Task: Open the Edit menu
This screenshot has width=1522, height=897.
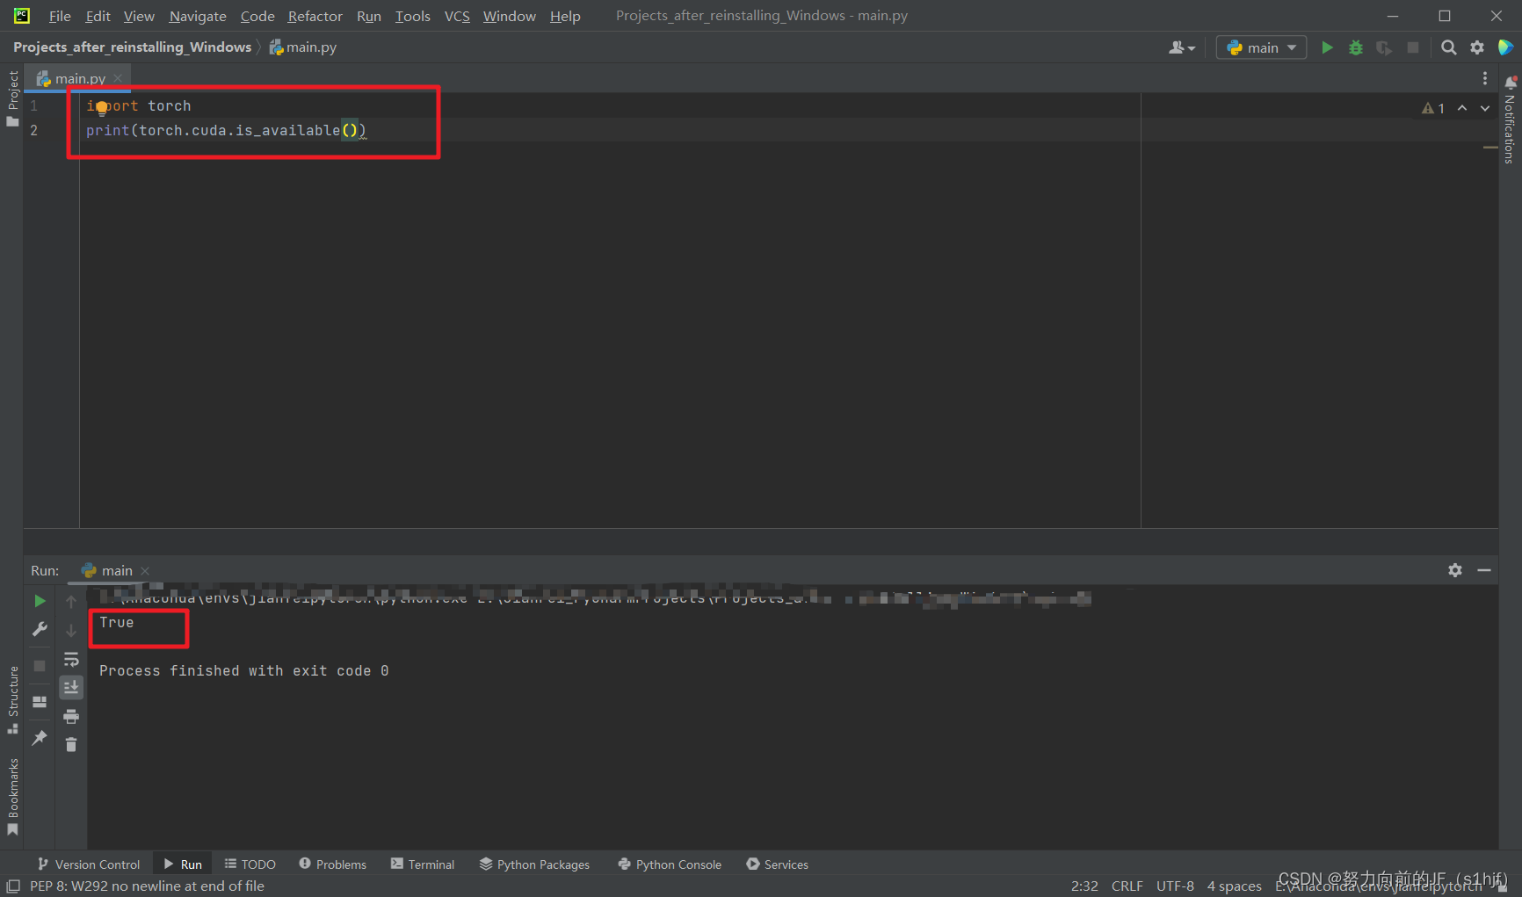Action: [98, 16]
